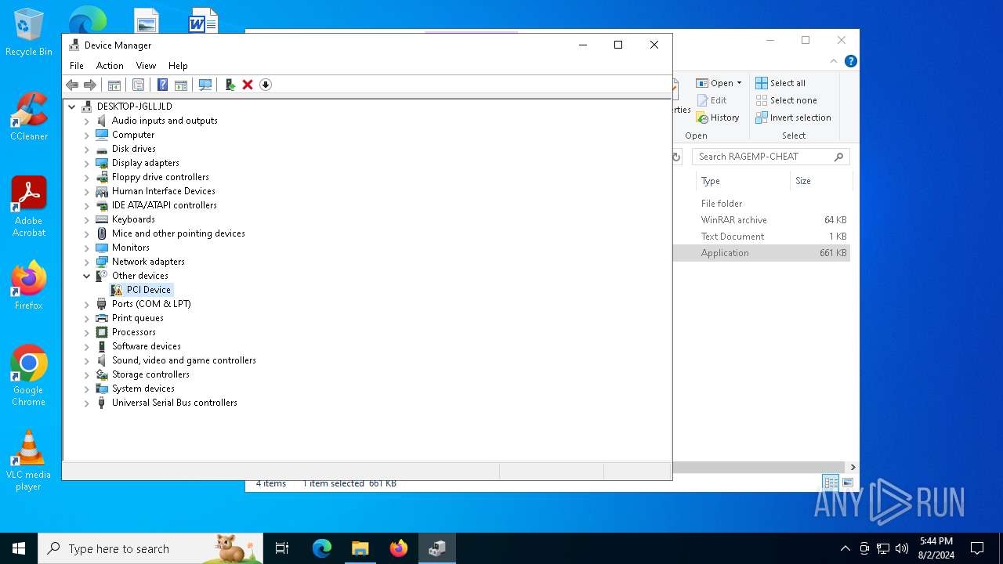Select Human Interface Devices item
1003x564 pixels.
163,191
